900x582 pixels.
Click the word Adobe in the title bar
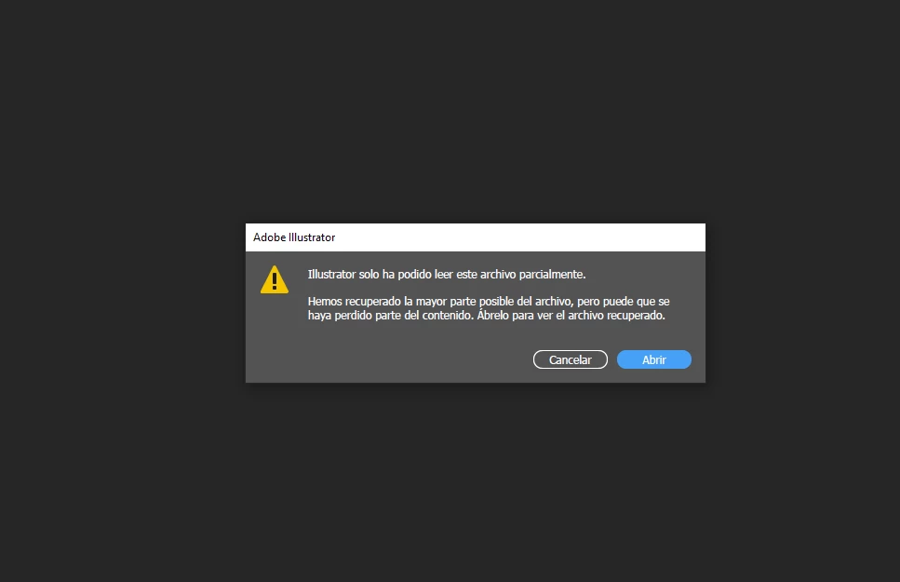point(269,237)
